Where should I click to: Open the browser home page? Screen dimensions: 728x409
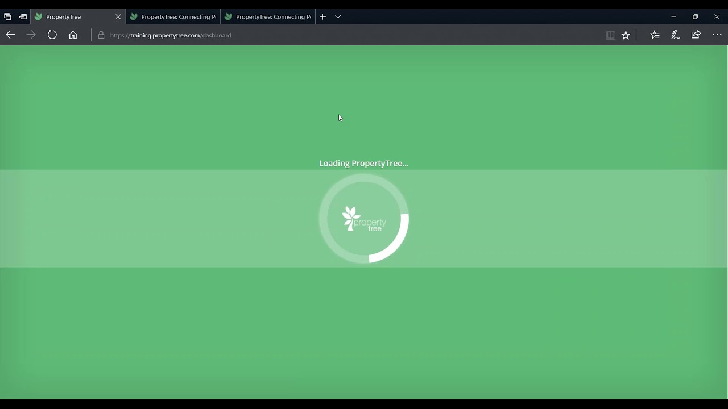[73, 35]
